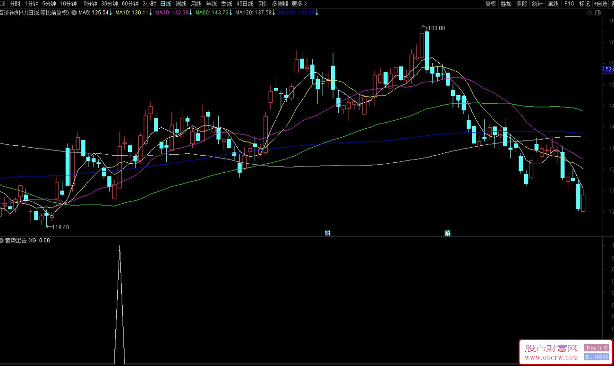Click the 复权 button
Viewport: 614px width, 366px height.
click(491, 4)
